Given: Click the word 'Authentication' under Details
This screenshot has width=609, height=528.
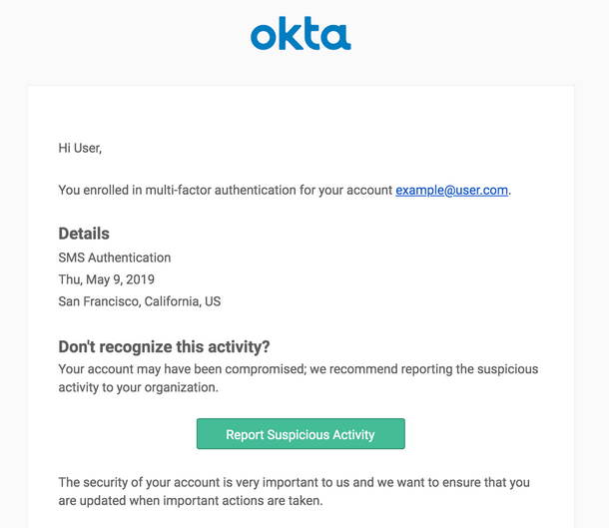Looking at the screenshot, I should tap(130, 258).
